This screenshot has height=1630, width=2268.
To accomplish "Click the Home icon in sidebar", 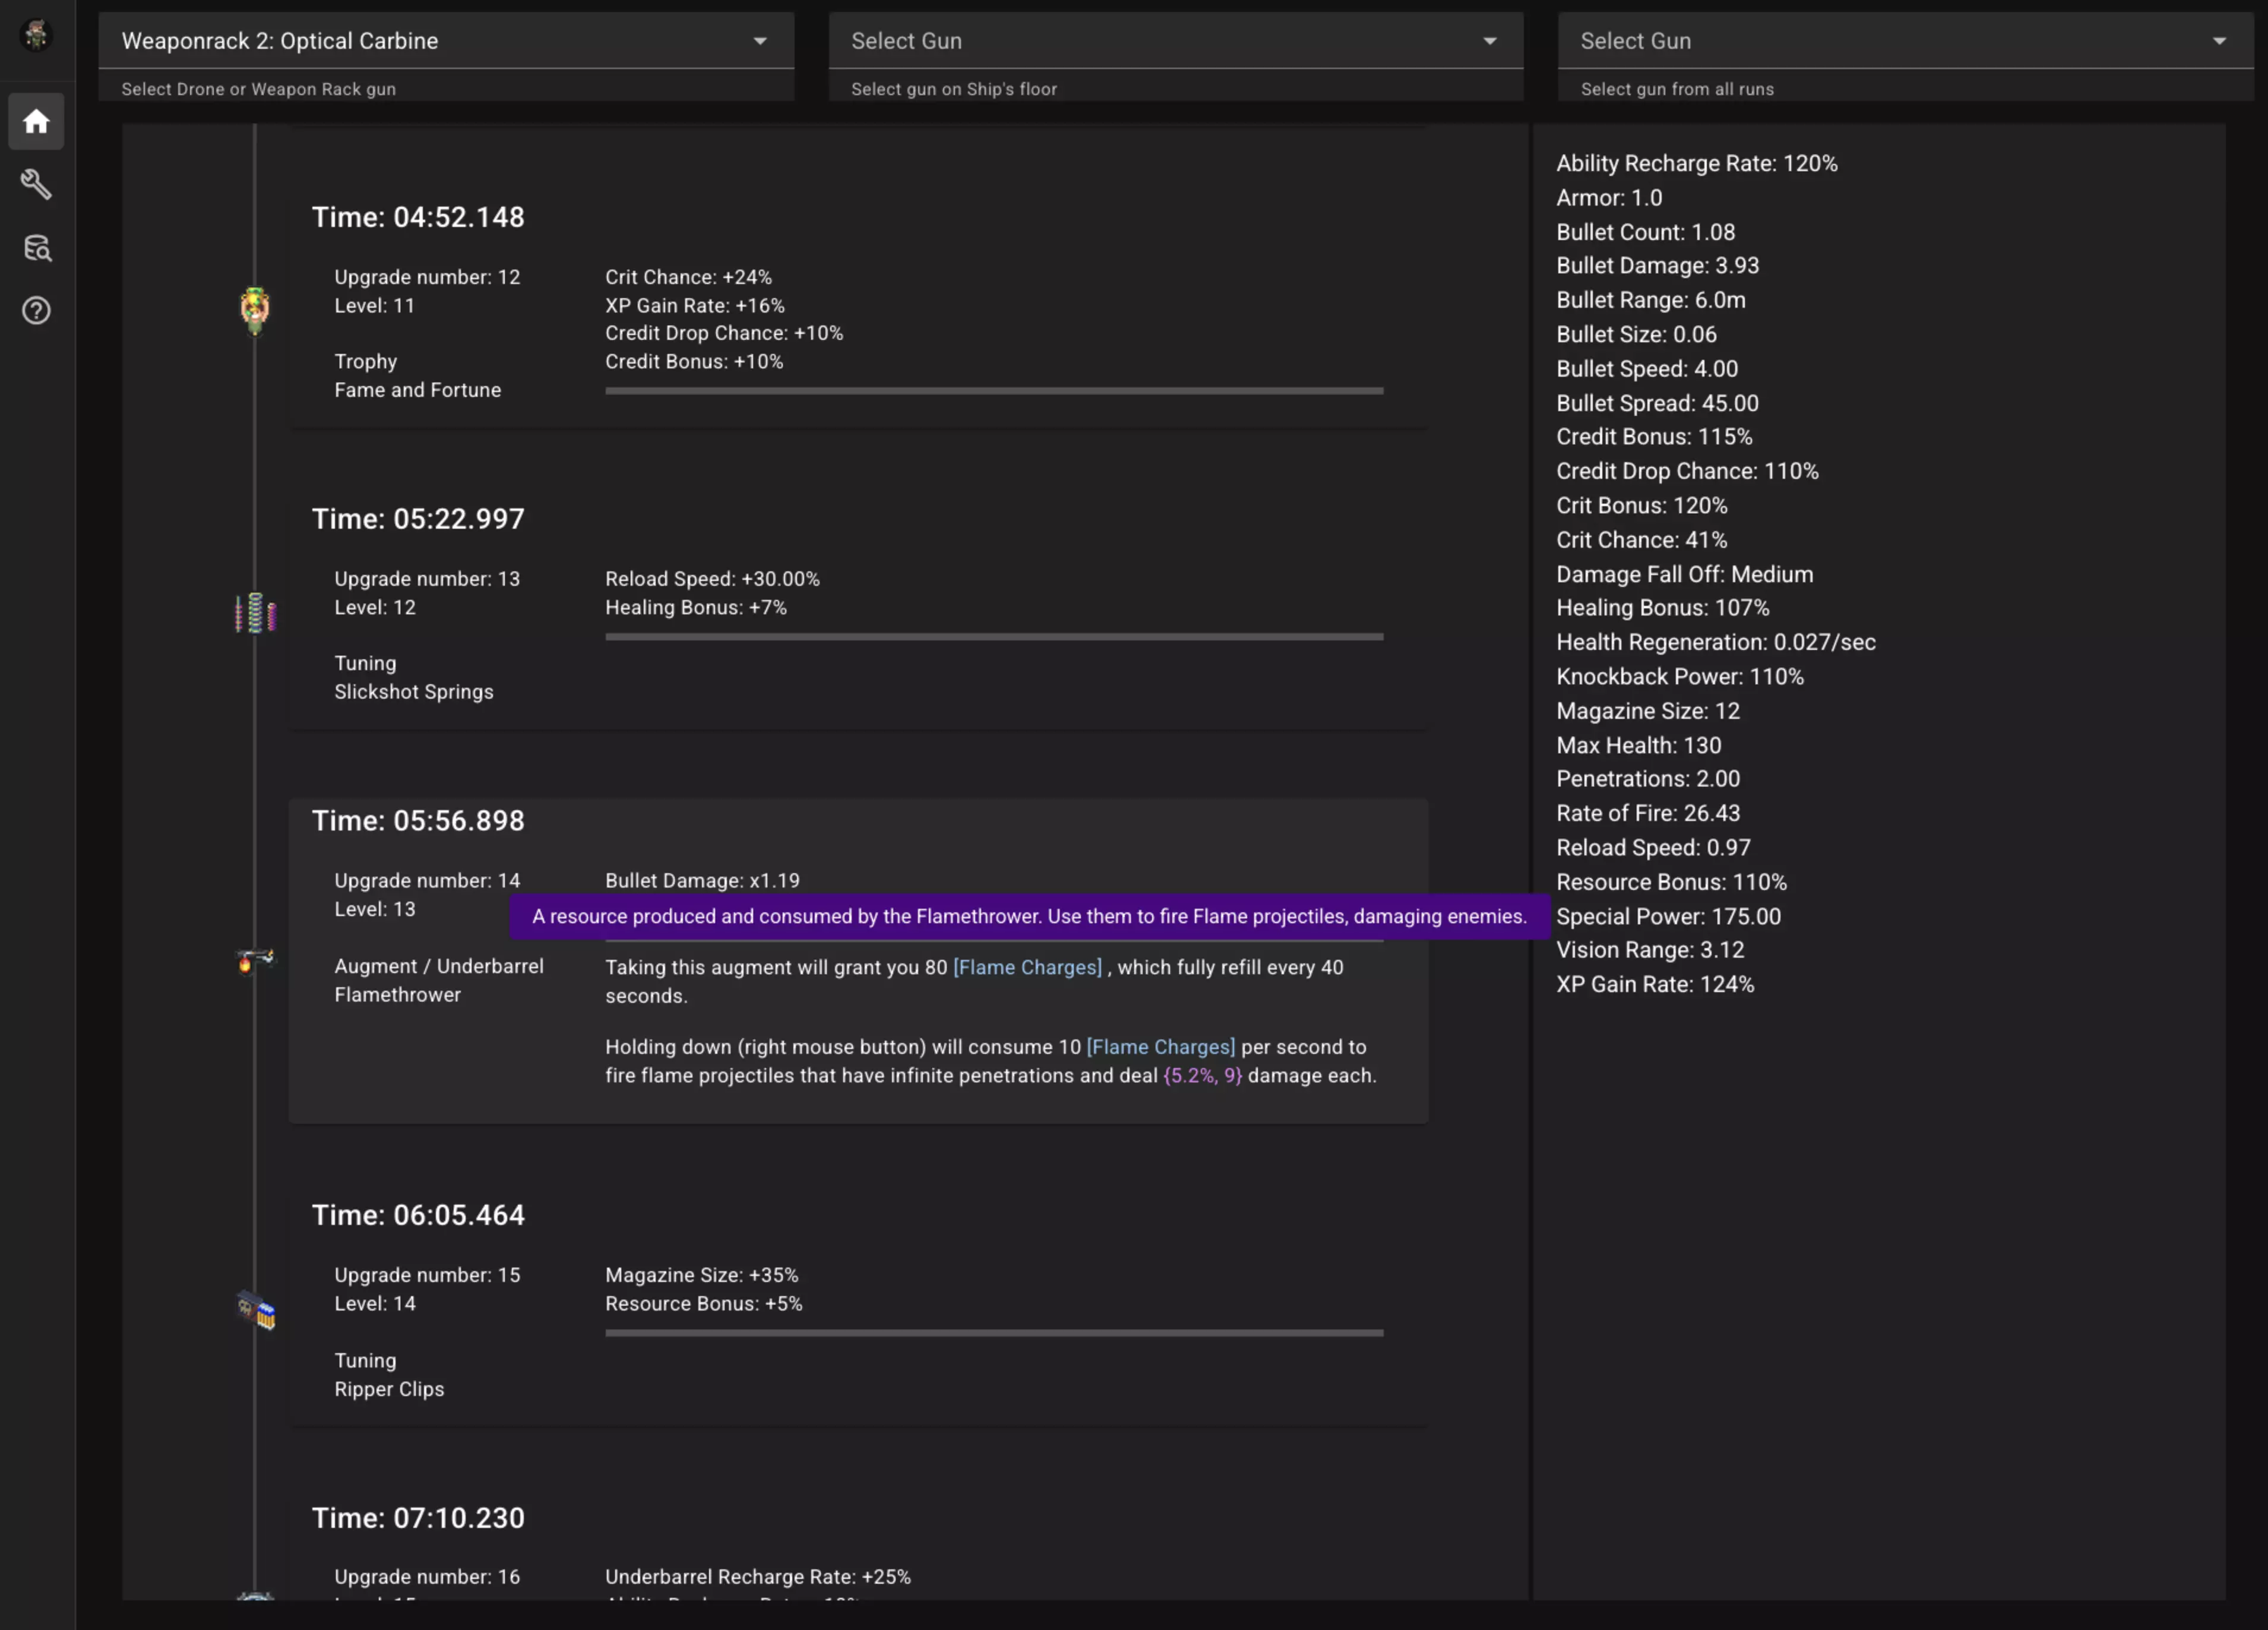I will (x=36, y=122).
